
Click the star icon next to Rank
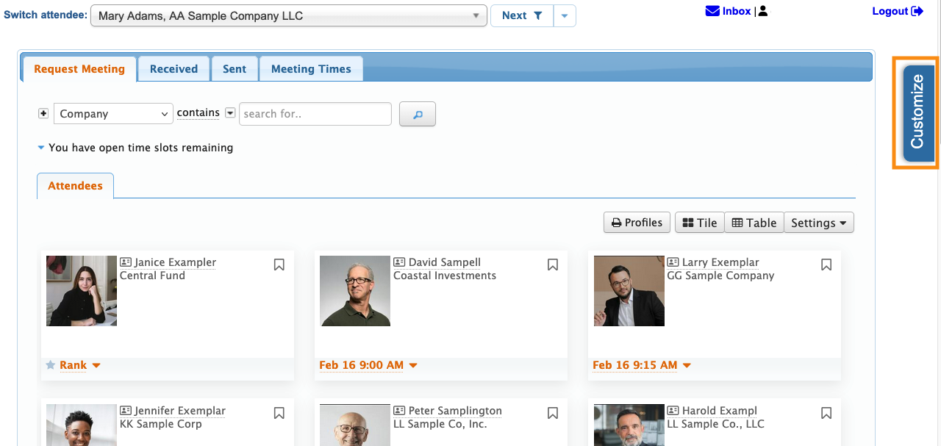51,365
